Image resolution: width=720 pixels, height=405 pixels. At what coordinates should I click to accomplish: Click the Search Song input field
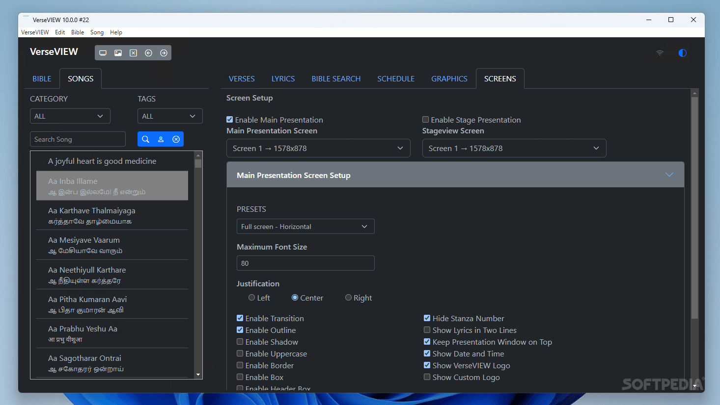click(78, 139)
